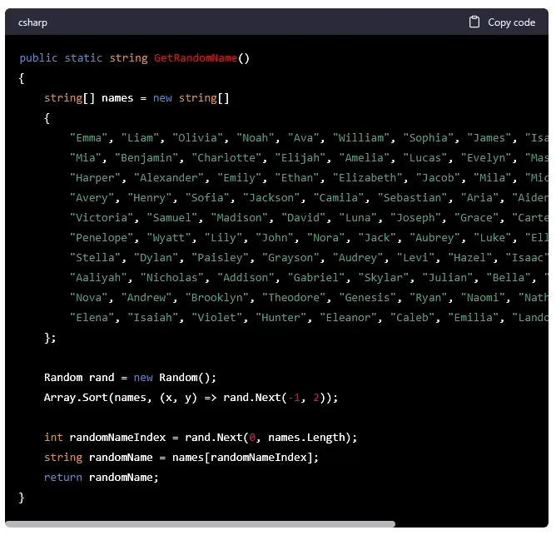Click the "Aubrey" string
The width and height of the screenshot is (556, 535).
pyautogui.click(x=434, y=237)
